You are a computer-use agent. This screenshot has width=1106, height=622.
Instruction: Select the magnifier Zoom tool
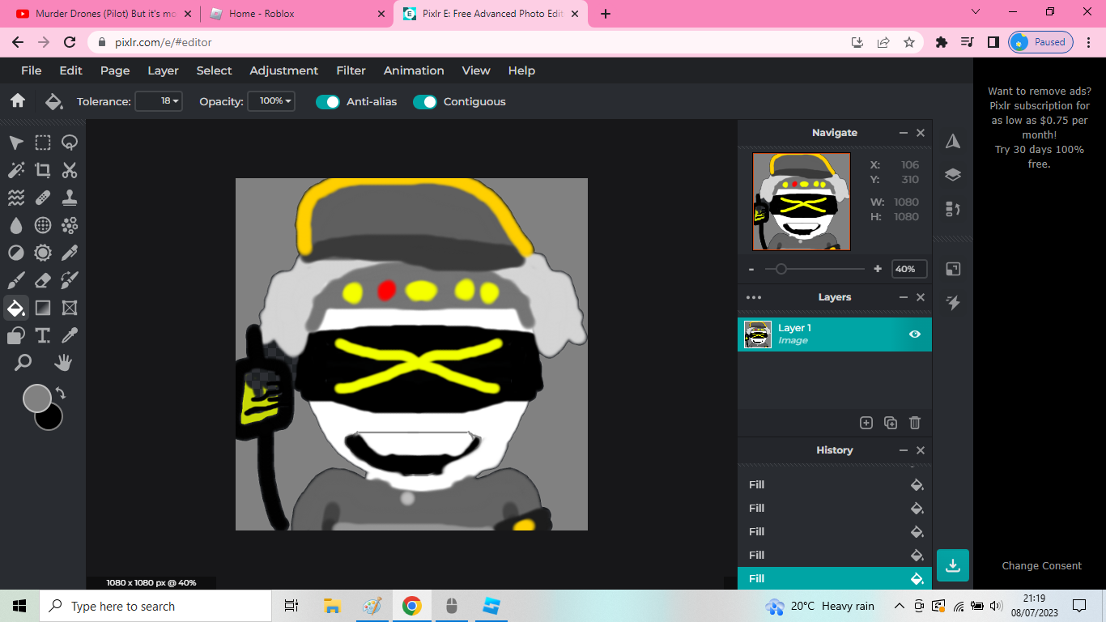[23, 362]
